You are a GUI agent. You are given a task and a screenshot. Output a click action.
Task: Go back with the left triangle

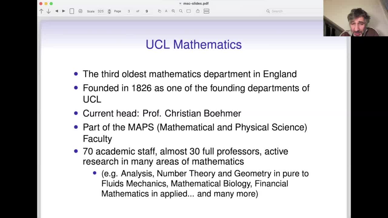pos(56,11)
